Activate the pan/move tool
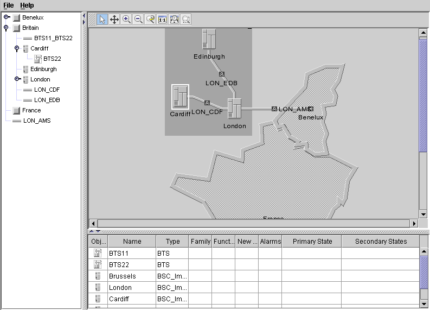This screenshot has width=430, height=310. pyautogui.click(x=114, y=20)
